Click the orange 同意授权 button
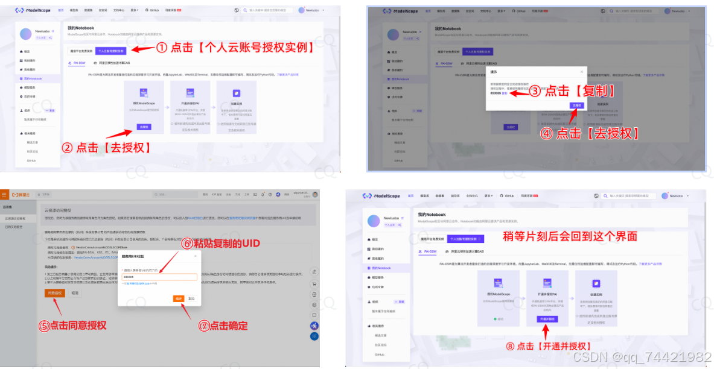Viewport: 714px width, 369px height. pyautogui.click(x=54, y=293)
